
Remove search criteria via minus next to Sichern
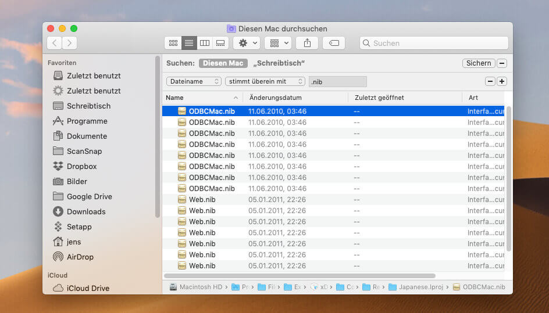coord(502,63)
